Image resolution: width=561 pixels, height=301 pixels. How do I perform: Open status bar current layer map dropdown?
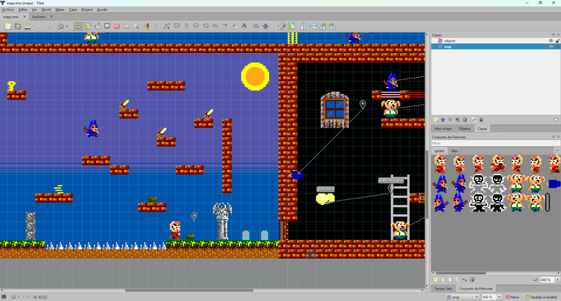(x=462, y=297)
